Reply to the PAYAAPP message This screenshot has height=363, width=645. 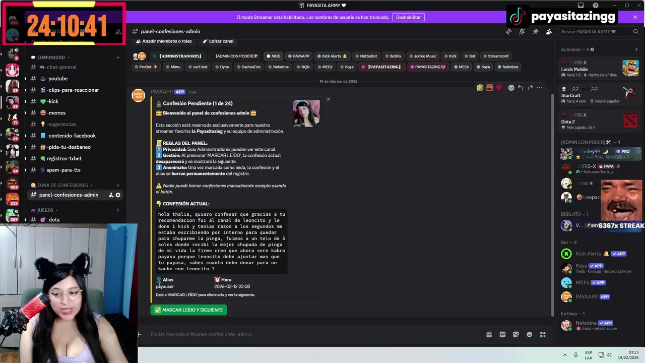point(521,88)
